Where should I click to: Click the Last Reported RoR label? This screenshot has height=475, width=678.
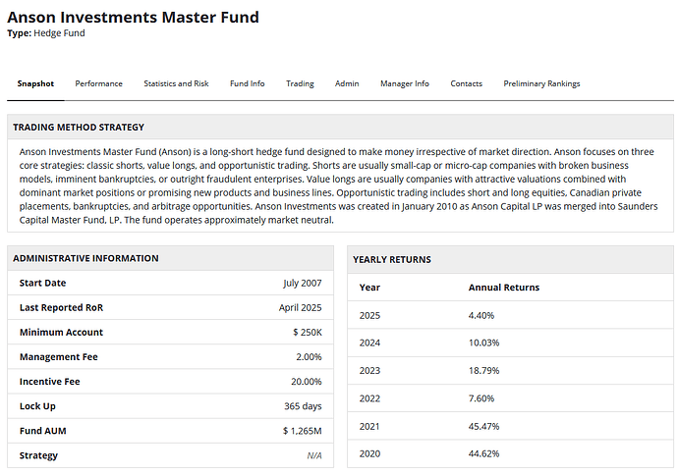pyautogui.click(x=61, y=307)
